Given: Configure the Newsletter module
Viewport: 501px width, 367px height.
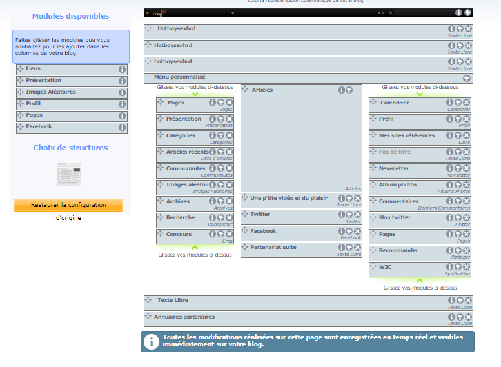Looking at the screenshot, I should 458,168.
